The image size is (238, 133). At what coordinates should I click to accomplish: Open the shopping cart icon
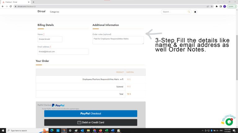[195, 12]
